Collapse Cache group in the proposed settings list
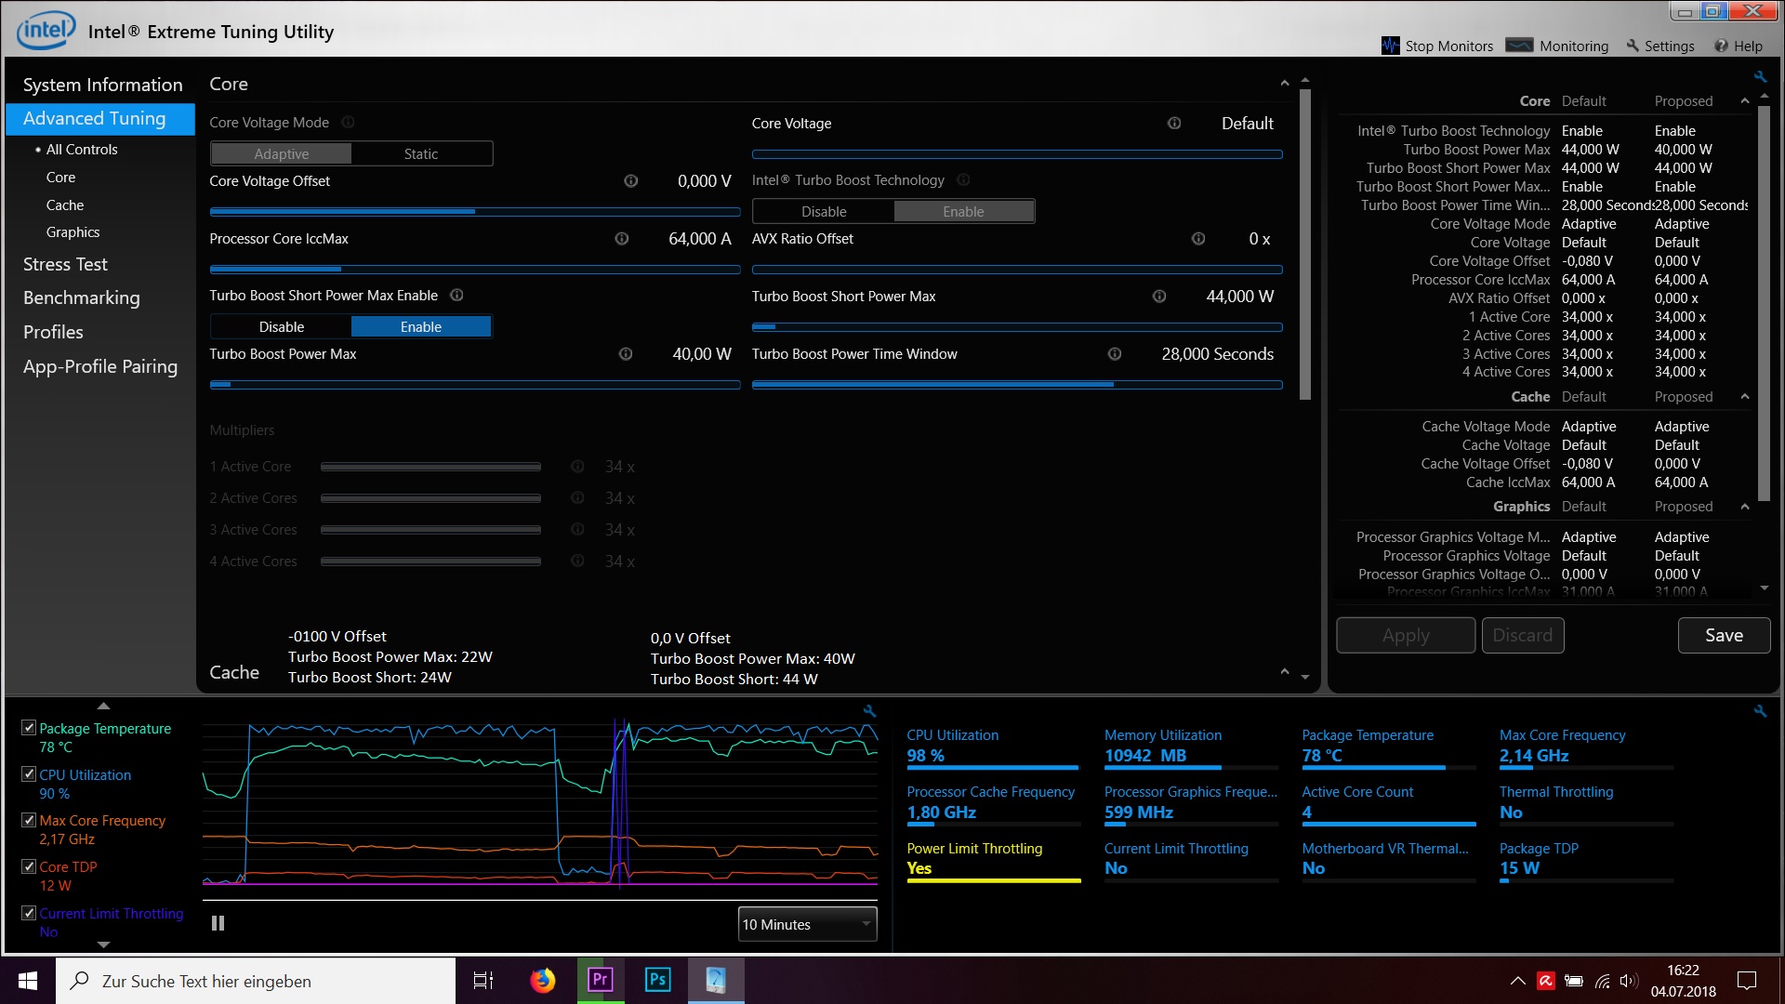Image resolution: width=1785 pixels, height=1004 pixels. [x=1744, y=396]
